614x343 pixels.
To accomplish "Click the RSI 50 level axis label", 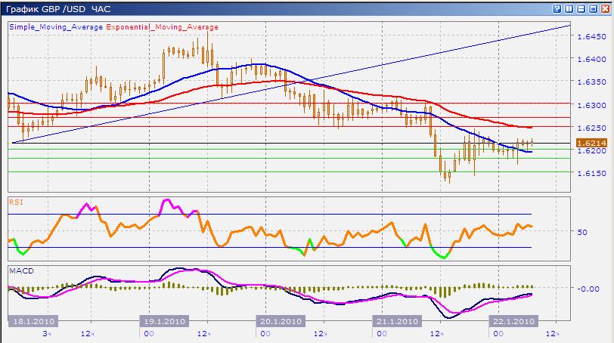I will pyautogui.click(x=582, y=232).
